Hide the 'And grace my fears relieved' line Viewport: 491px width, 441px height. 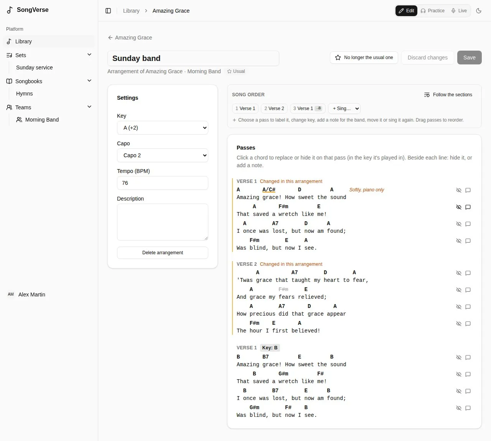pyautogui.click(x=459, y=290)
